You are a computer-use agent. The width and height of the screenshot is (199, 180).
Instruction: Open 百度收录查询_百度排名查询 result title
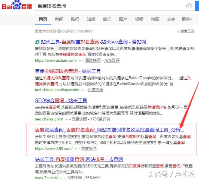(110, 130)
